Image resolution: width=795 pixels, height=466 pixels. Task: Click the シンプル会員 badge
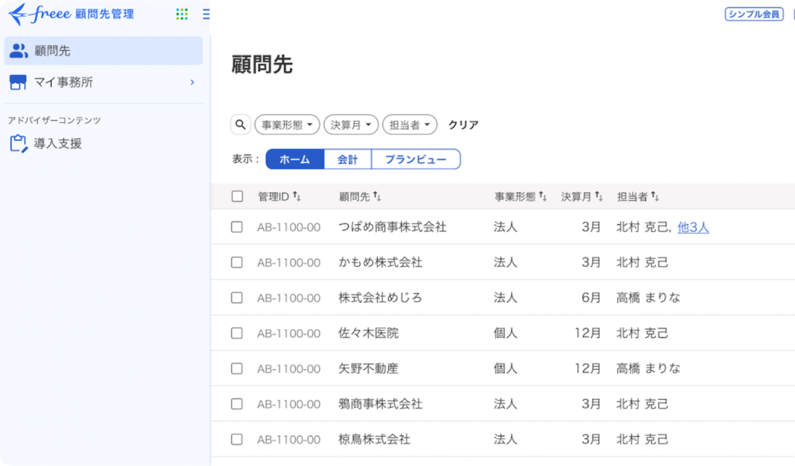tap(754, 15)
